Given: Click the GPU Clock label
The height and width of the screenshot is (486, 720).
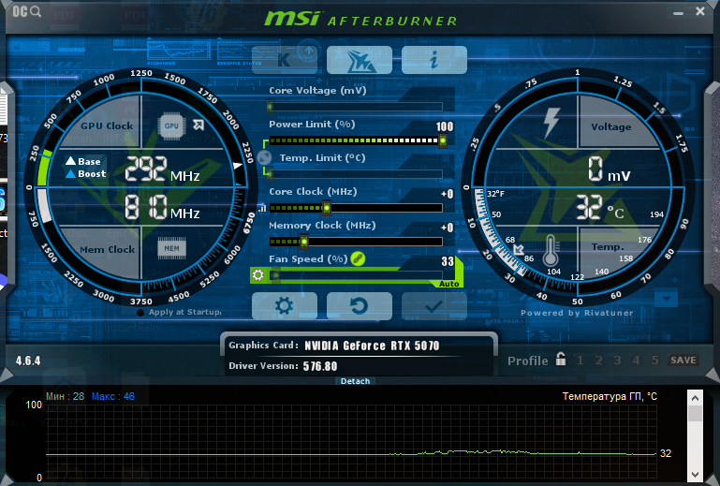Looking at the screenshot, I should (x=107, y=125).
